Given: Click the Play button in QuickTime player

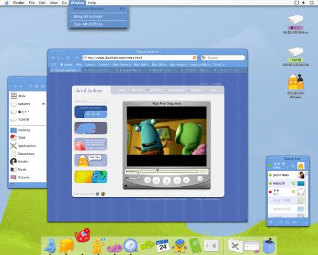Looking at the screenshot, I should click(x=167, y=180).
